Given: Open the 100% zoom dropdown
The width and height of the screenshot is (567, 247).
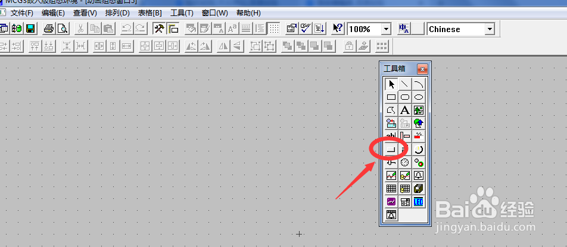Looking at the screenshot, I should click(x=387, y=29).
